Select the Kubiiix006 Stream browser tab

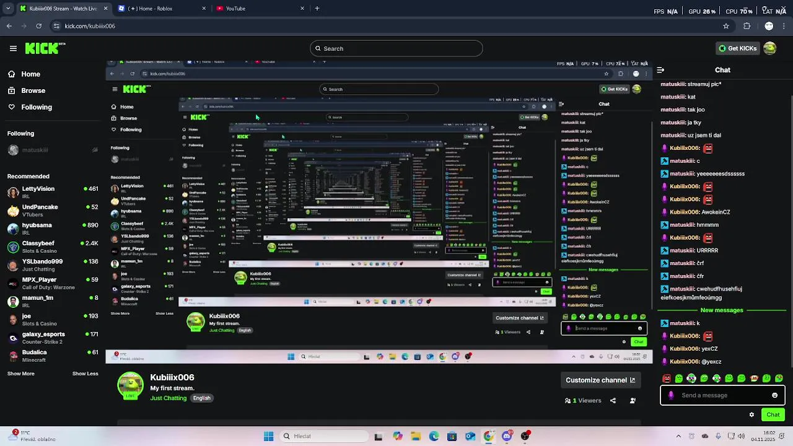click(64, 9)
